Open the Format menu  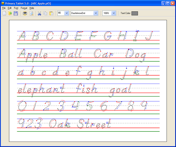24,8
